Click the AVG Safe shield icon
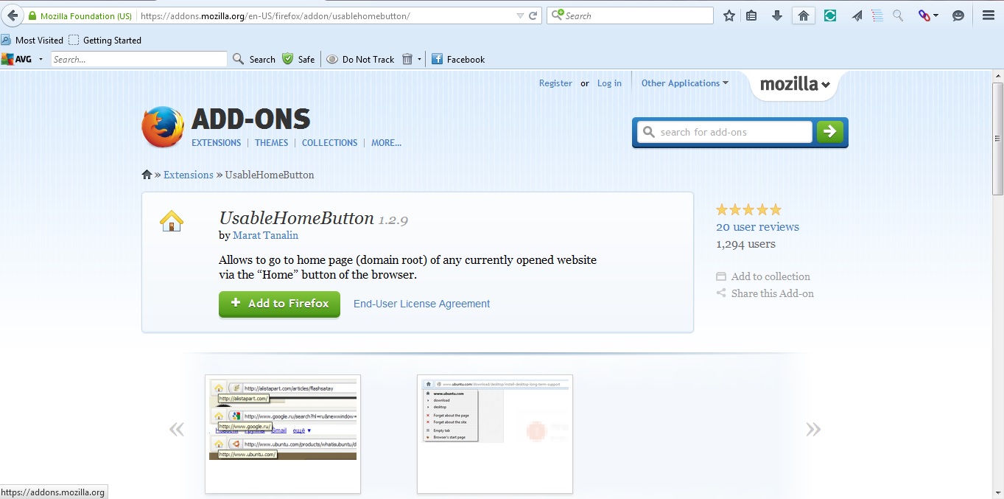 point(298,59)
